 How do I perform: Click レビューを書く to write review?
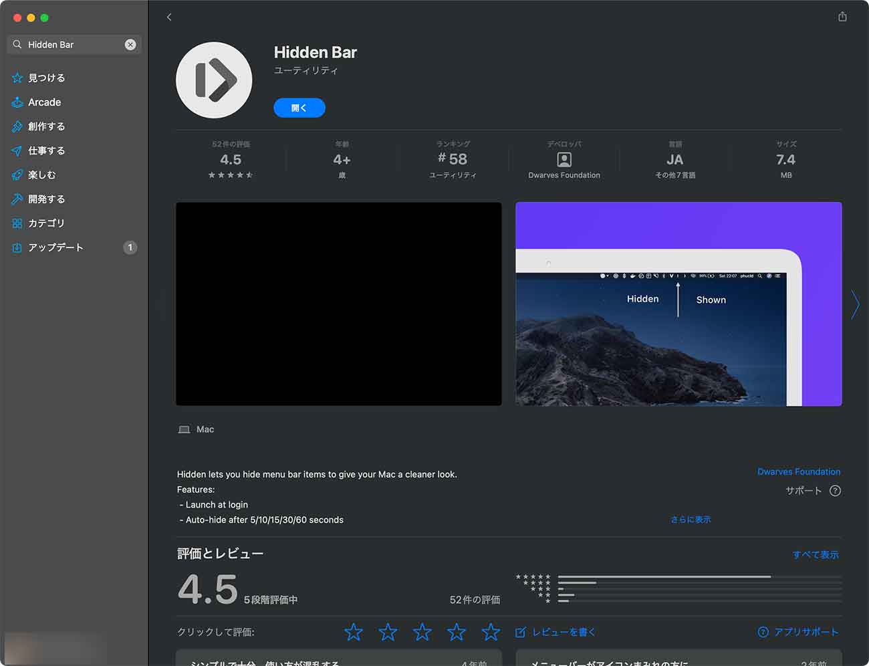pos(564,632)
